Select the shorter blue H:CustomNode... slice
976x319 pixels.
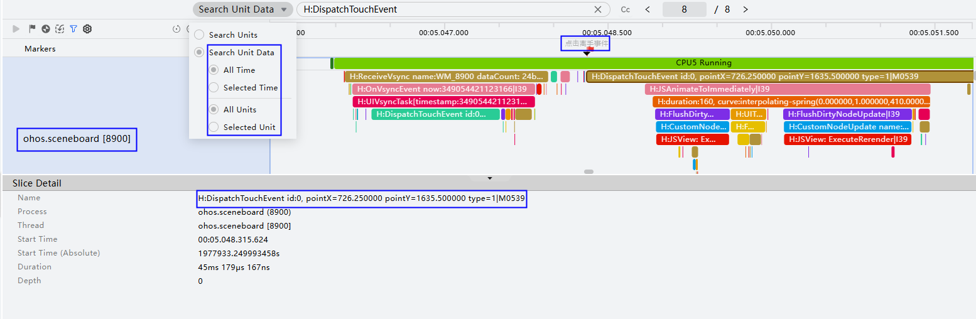tap(692, 127)
